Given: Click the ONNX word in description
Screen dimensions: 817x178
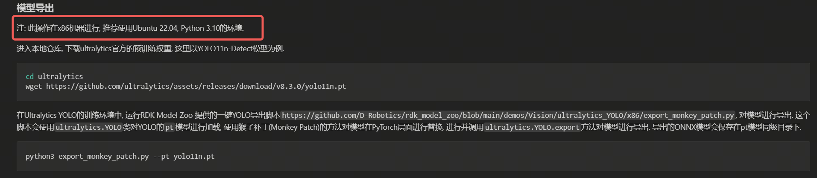Looking at the screenshot, I should [x=685, y=127].
